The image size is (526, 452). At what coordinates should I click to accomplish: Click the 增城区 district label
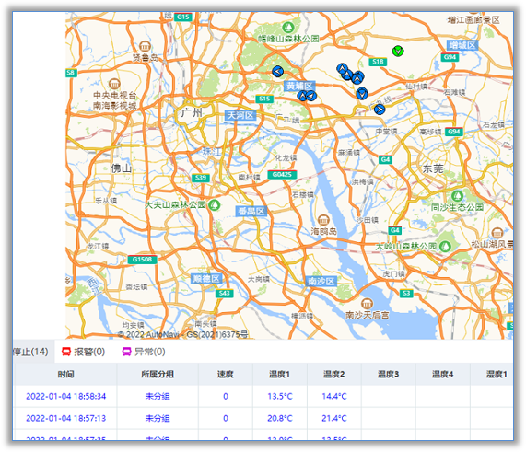pos(462,45)
